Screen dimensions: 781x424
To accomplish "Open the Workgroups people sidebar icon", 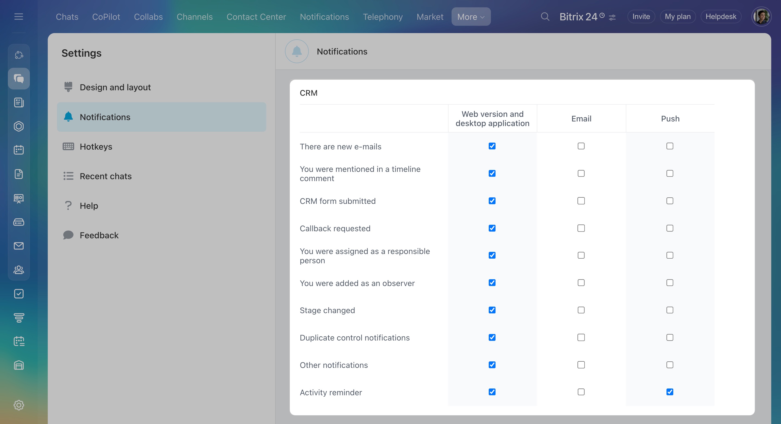I will click(19, 270).
